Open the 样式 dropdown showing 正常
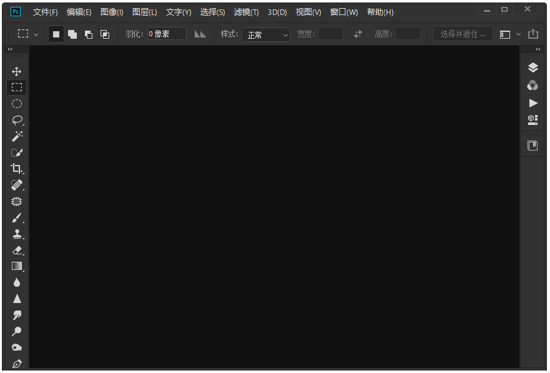The height and width of the screenshot is (373, 550). click(267, 35)
